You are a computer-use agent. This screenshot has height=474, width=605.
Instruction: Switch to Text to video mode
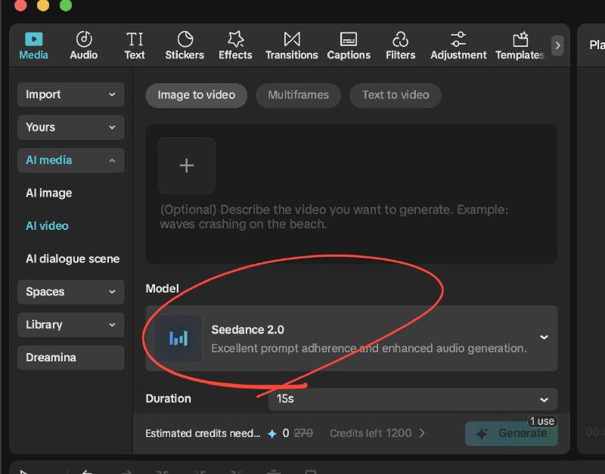(x=395, y=95)
